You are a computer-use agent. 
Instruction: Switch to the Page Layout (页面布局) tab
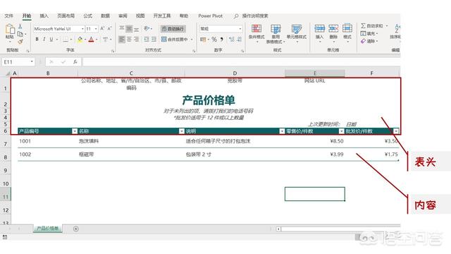(x=66, y=16)
